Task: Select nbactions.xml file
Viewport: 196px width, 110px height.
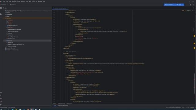Action: pos(11,39)
